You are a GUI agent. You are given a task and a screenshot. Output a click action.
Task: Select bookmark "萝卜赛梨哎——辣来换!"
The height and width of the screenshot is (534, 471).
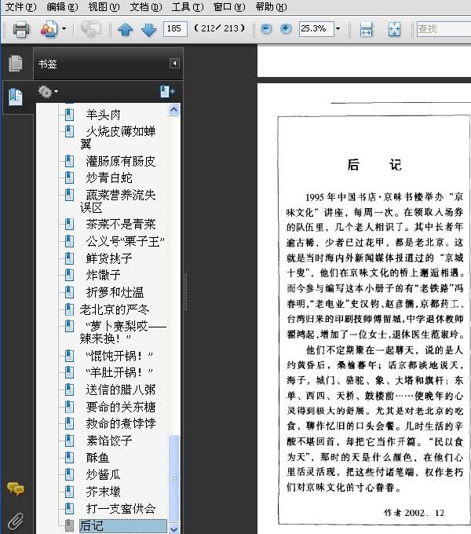pos(123,332)
